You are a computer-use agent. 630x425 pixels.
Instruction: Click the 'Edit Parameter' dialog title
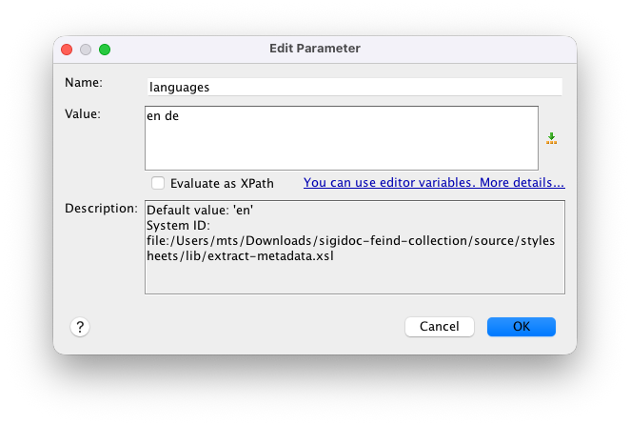coord(315,49)
